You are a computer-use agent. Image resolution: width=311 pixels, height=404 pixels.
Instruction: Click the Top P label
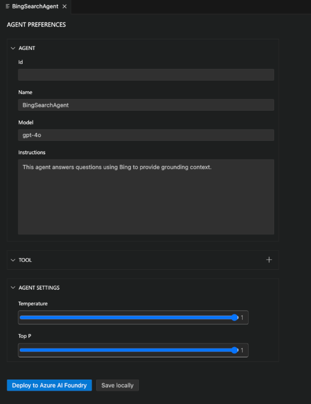[x=25, y=336]
